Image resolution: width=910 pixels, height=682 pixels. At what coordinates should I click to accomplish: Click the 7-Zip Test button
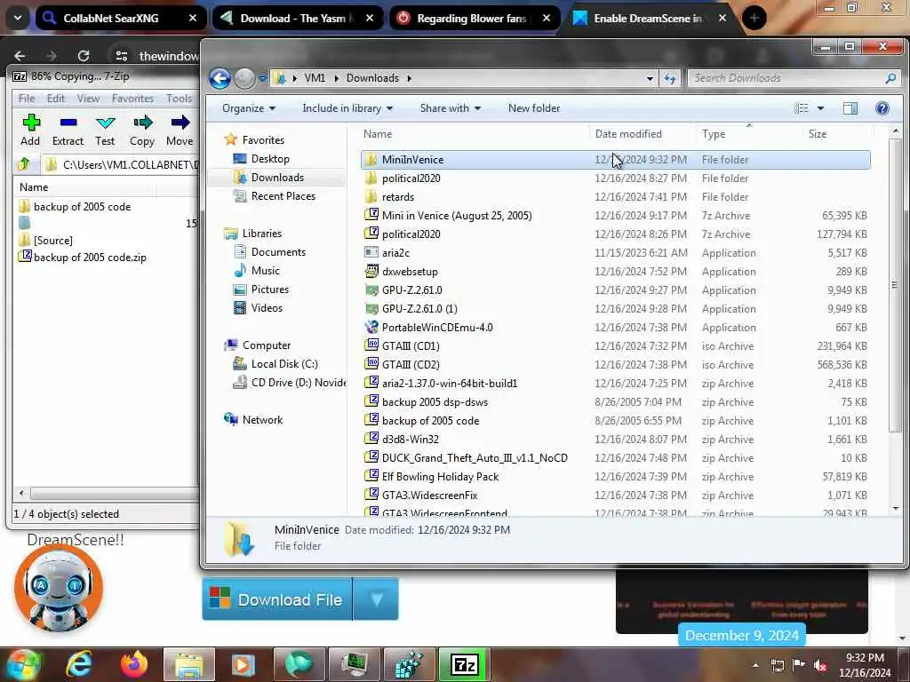tap(105, 130)
